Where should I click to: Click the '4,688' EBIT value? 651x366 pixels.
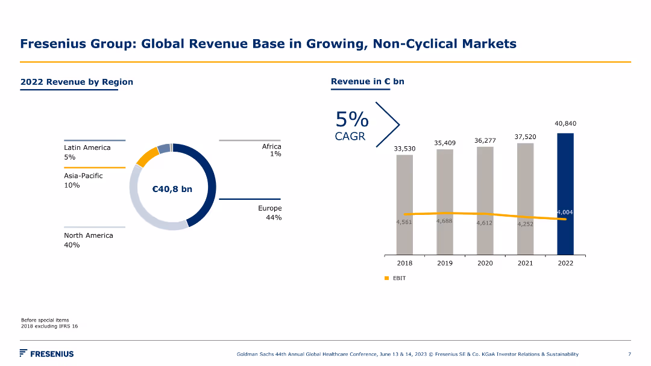pos(444,221)
